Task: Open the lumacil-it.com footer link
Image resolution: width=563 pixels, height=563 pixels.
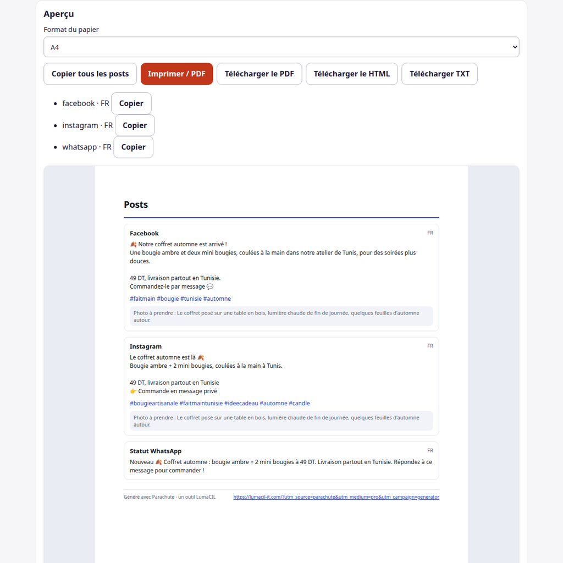Action: 336,497
